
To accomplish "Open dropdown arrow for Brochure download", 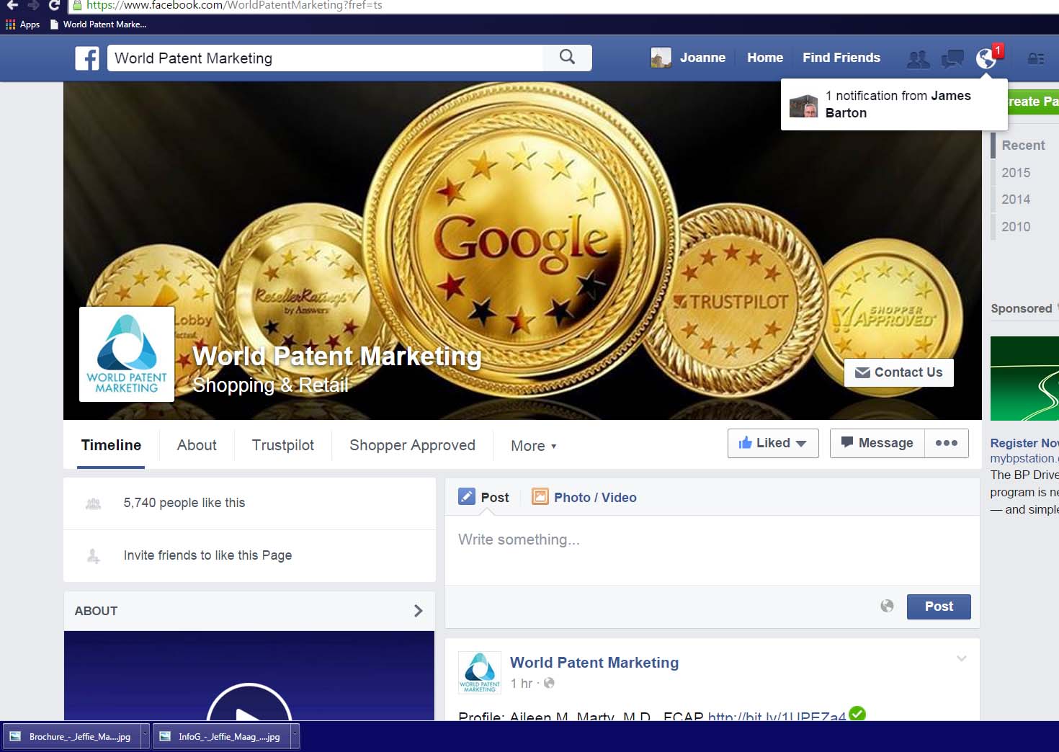I will point(145,737).
